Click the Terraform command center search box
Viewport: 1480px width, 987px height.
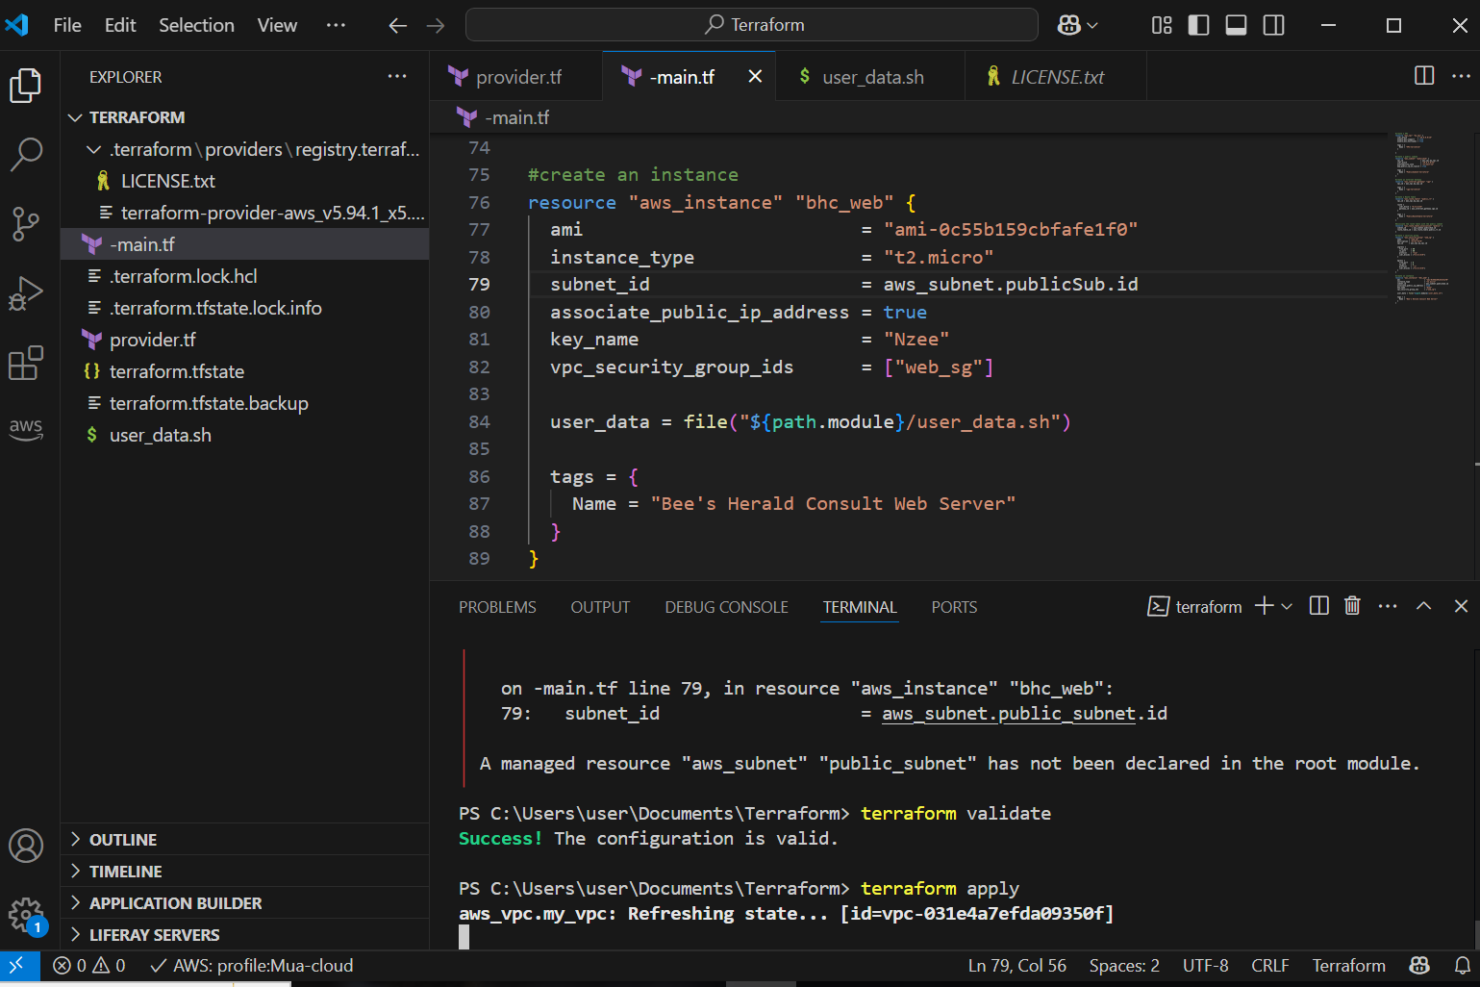tap(751, 25)
